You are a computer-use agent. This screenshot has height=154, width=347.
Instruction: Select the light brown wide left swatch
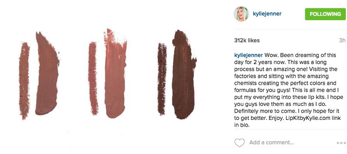click(x=47, y=74)
